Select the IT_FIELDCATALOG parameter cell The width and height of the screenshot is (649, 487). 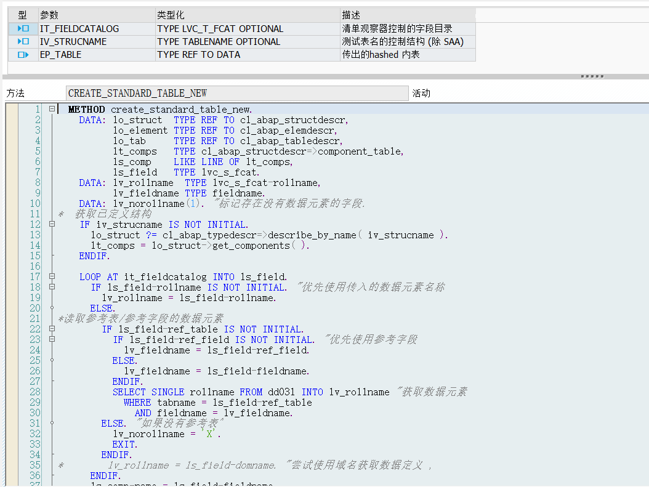(x=97, y=28)
